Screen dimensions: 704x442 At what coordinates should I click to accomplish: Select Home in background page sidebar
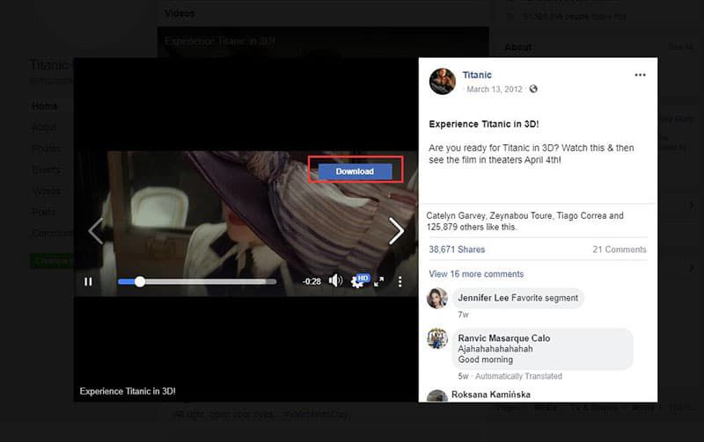[x=45, y=106]
